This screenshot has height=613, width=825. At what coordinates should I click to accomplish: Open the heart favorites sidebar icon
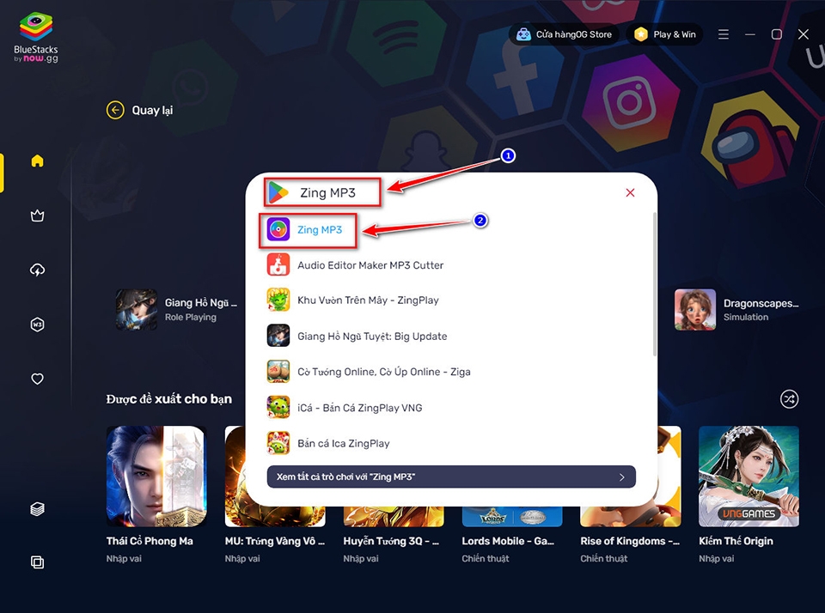[x=37, y=379]
